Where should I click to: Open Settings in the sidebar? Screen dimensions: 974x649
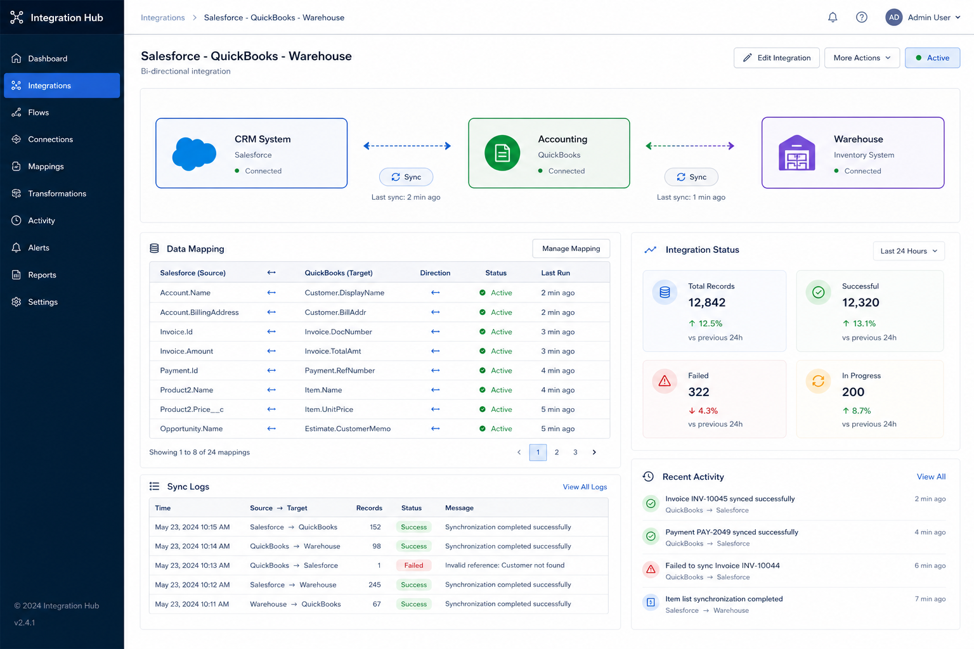[x=62, y=302]
